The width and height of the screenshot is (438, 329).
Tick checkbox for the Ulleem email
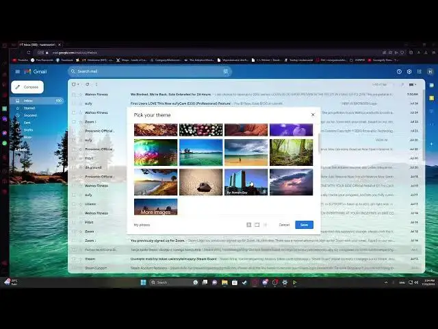click(74, 204)
